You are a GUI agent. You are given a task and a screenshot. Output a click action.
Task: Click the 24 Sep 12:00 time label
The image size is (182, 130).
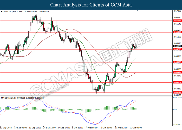[x=49, y=128]
